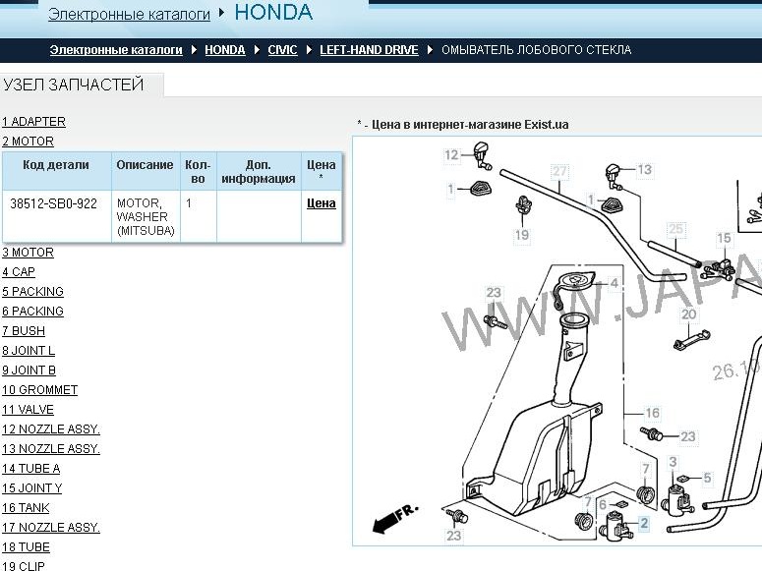Click callout number 3 above the motor
The image size is (762, 571).
674,462
